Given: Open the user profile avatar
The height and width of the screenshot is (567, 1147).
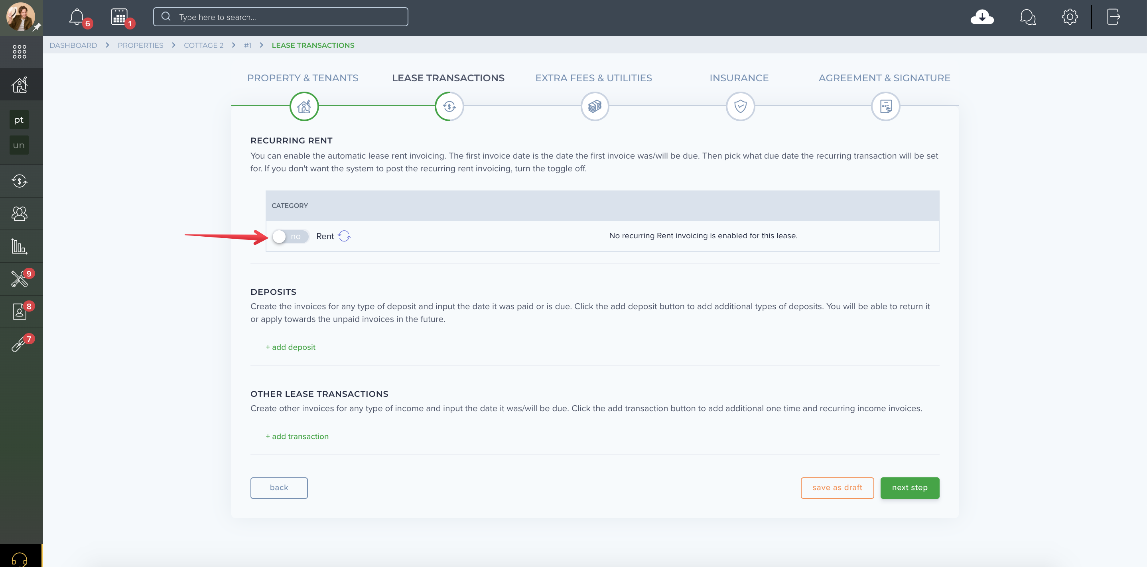Looking at the screenshot, I should 20,17.
